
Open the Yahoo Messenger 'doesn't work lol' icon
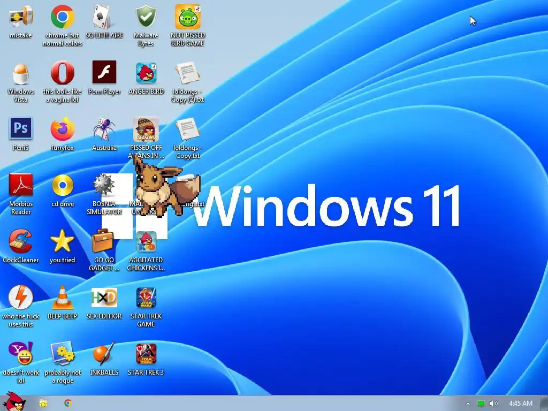[x=21, y=353]
